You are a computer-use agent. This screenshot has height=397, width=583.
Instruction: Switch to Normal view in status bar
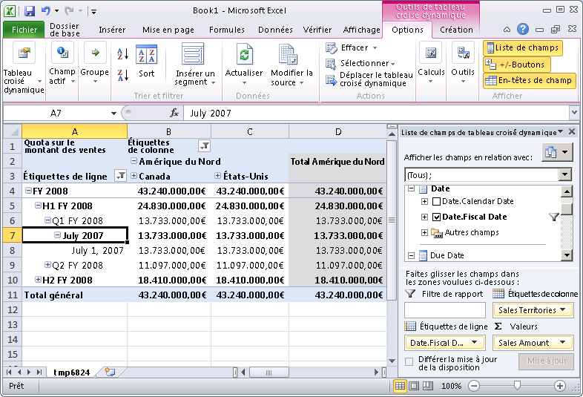400,386
